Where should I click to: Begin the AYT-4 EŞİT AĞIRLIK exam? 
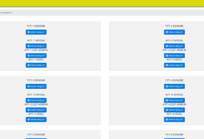(x=174, y=110)
